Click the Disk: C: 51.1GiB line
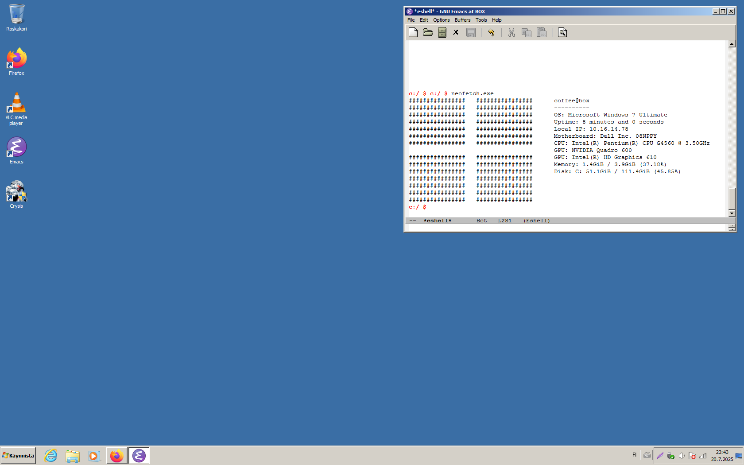 [617, 171]
